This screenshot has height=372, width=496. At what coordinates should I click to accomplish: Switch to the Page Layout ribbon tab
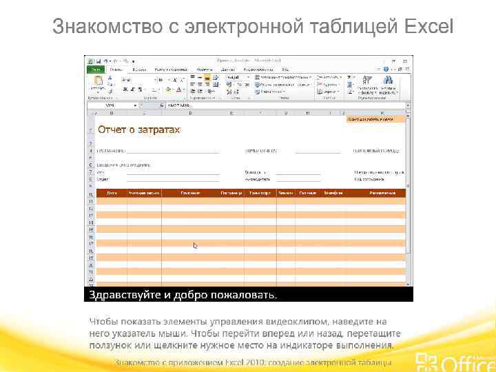(x=171, y=70)
